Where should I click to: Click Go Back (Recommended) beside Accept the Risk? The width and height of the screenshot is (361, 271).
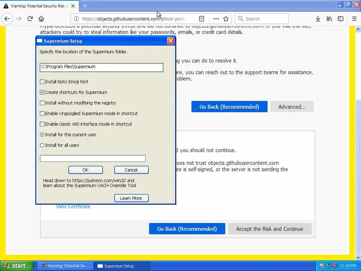coord(187,229)
